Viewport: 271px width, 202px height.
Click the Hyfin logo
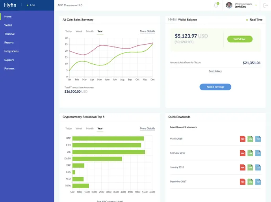(x=11, y=5)
